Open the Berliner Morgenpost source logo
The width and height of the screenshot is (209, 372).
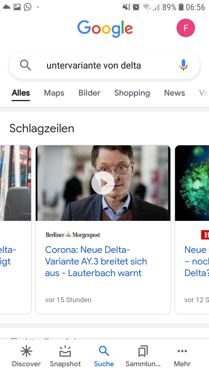pyautogui.click(x=73, y=235)
